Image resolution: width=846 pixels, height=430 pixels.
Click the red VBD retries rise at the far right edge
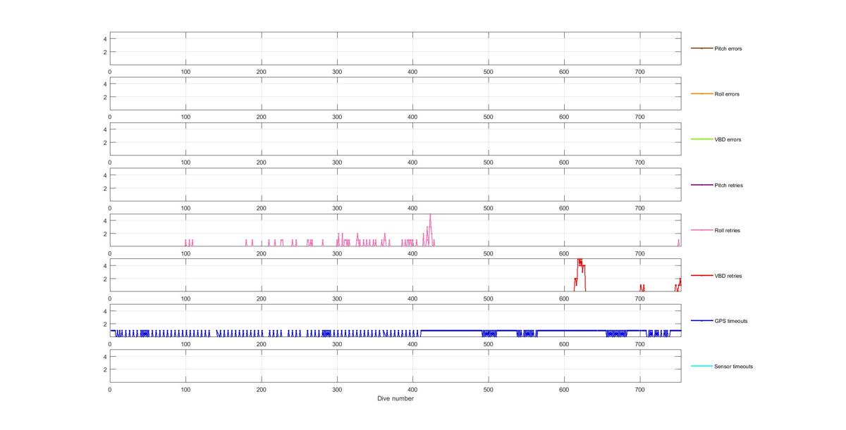tap(678, 284)
